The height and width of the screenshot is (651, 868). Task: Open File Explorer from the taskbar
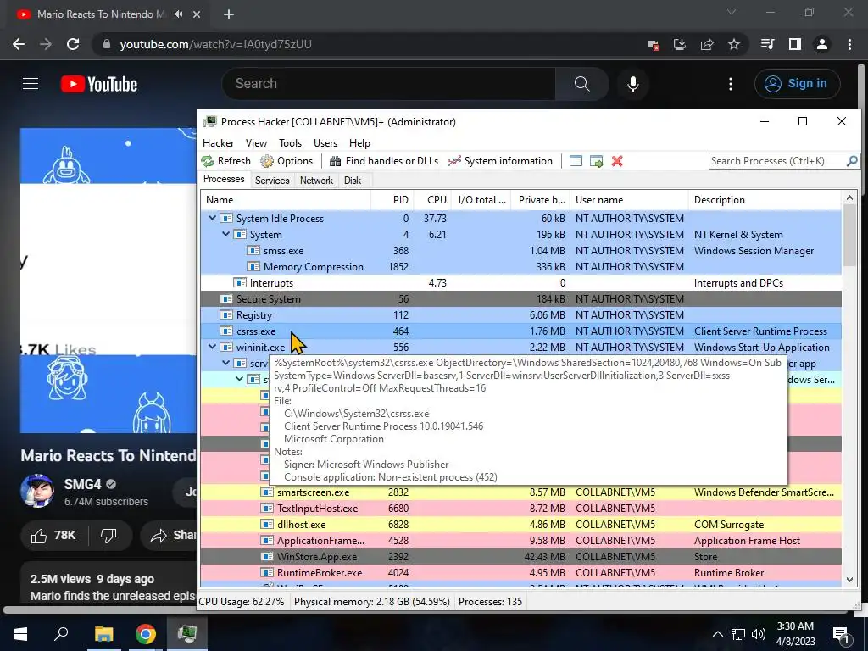tap(103, 634)
